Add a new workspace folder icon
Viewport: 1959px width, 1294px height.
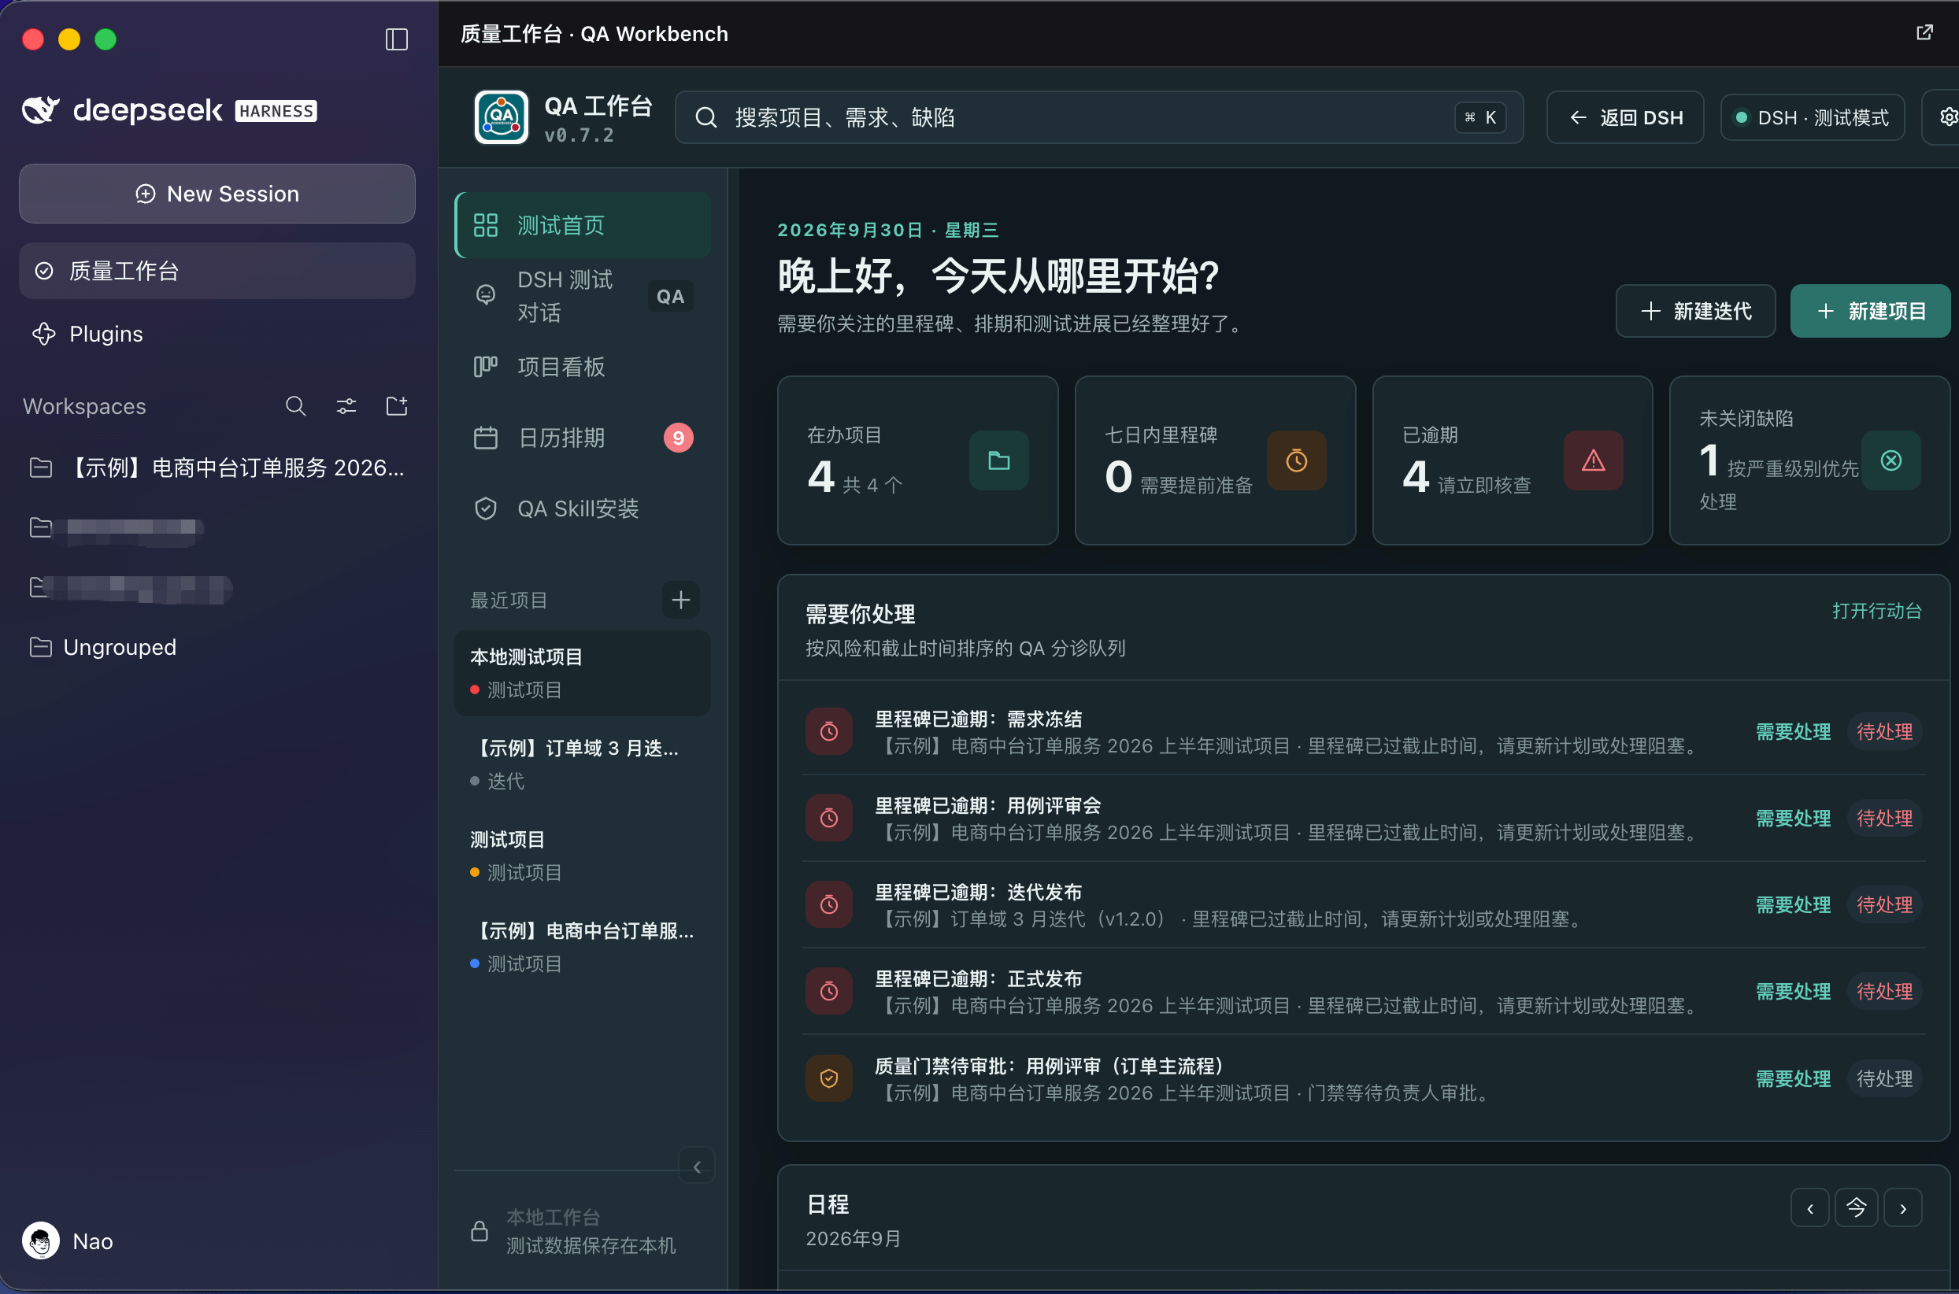(x=397, y=406)
